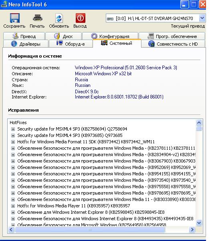Click the Windows XP Professional OS value
The image size is (210, 241).
126,68
